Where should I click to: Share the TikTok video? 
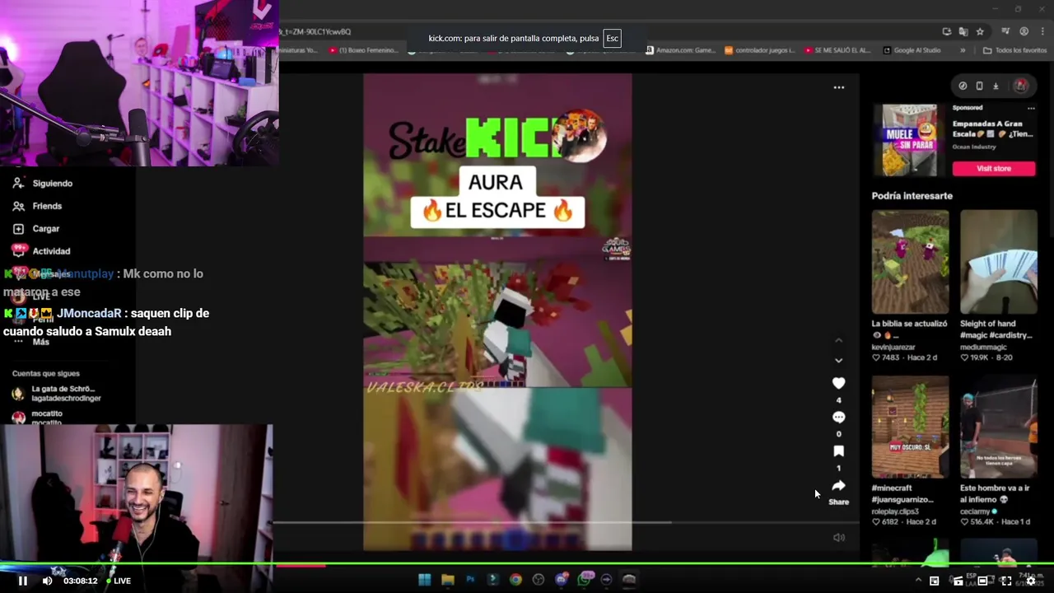click(838, 486)
